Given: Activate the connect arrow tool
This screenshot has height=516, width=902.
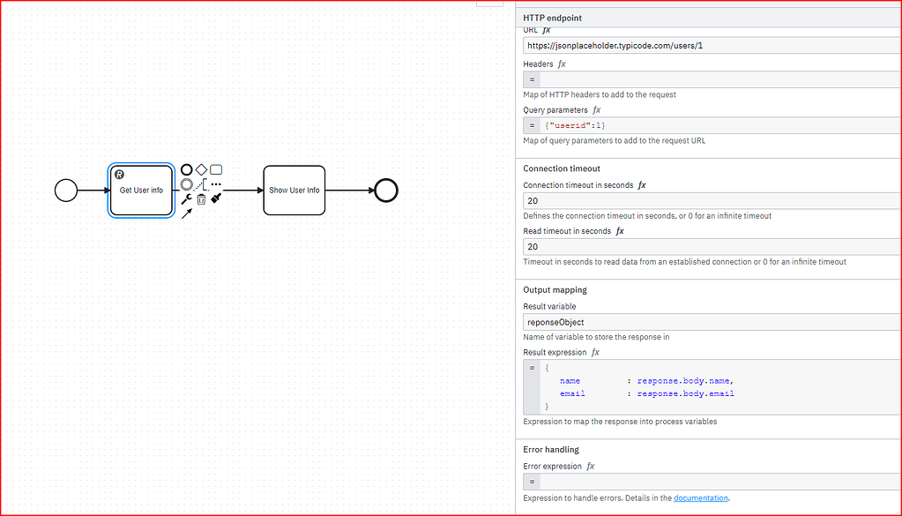Looking at the screenshot, I should click(x=186, y=213).
